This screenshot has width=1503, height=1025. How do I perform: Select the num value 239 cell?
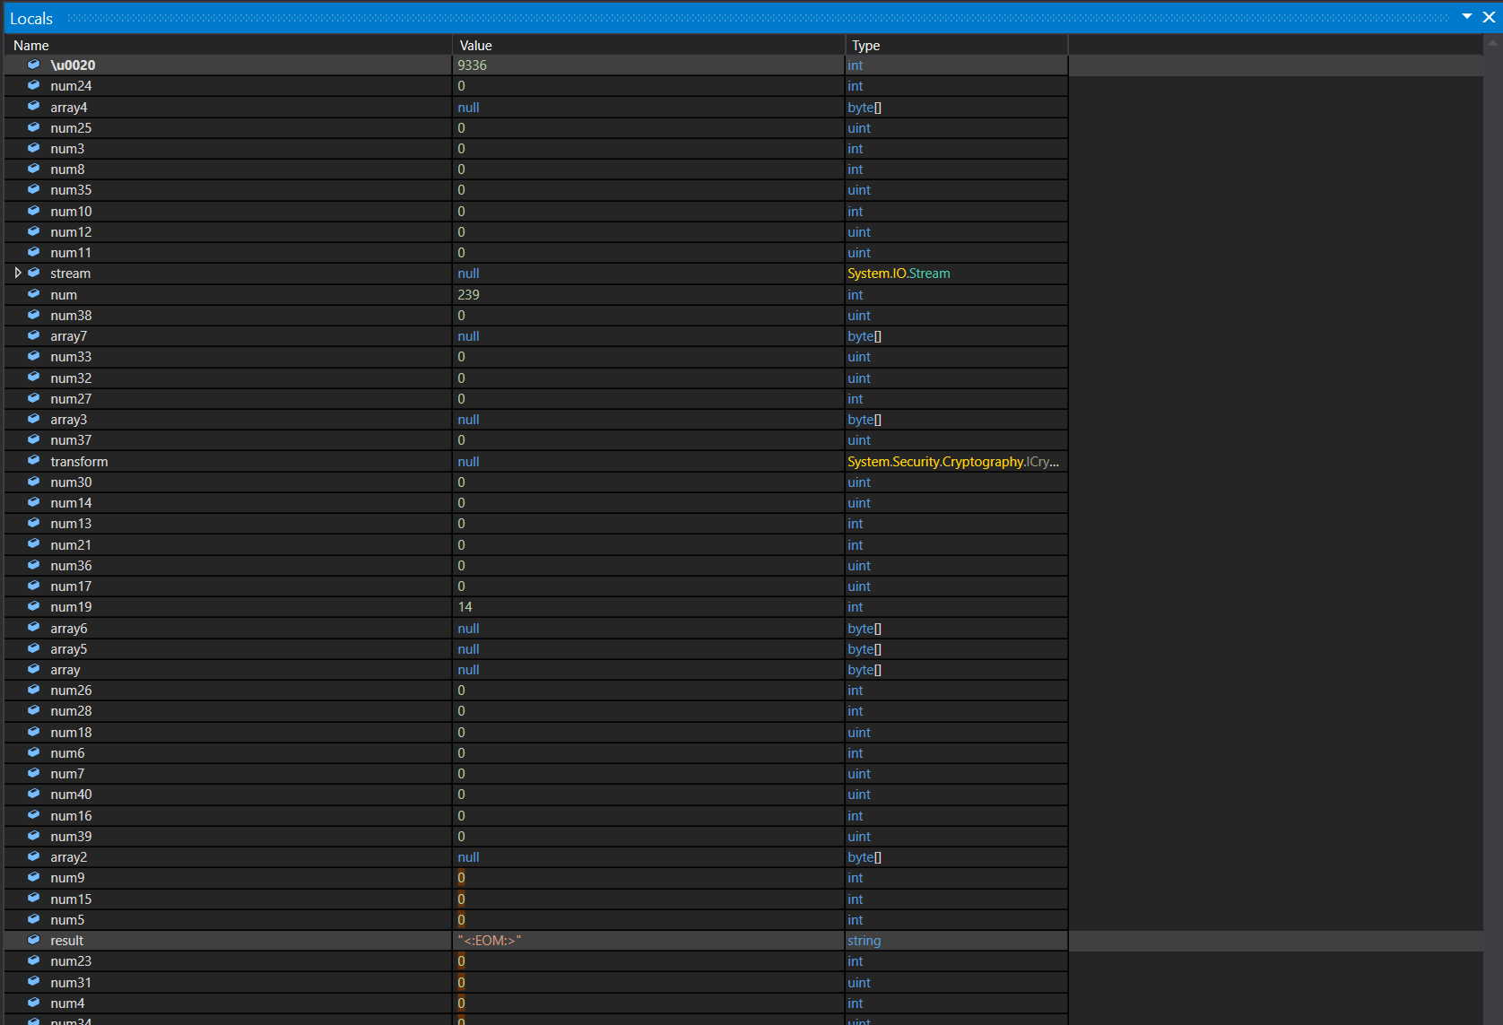(469, 294)
